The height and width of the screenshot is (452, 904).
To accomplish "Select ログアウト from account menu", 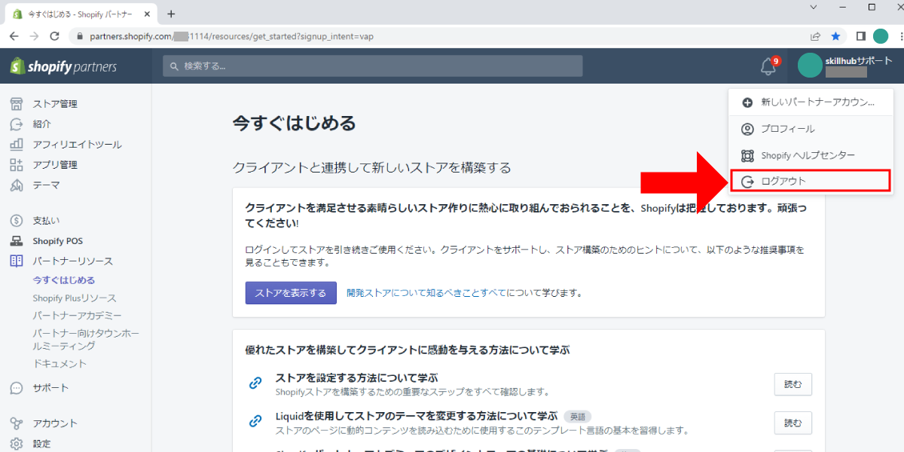I will (x=811, y=182).
